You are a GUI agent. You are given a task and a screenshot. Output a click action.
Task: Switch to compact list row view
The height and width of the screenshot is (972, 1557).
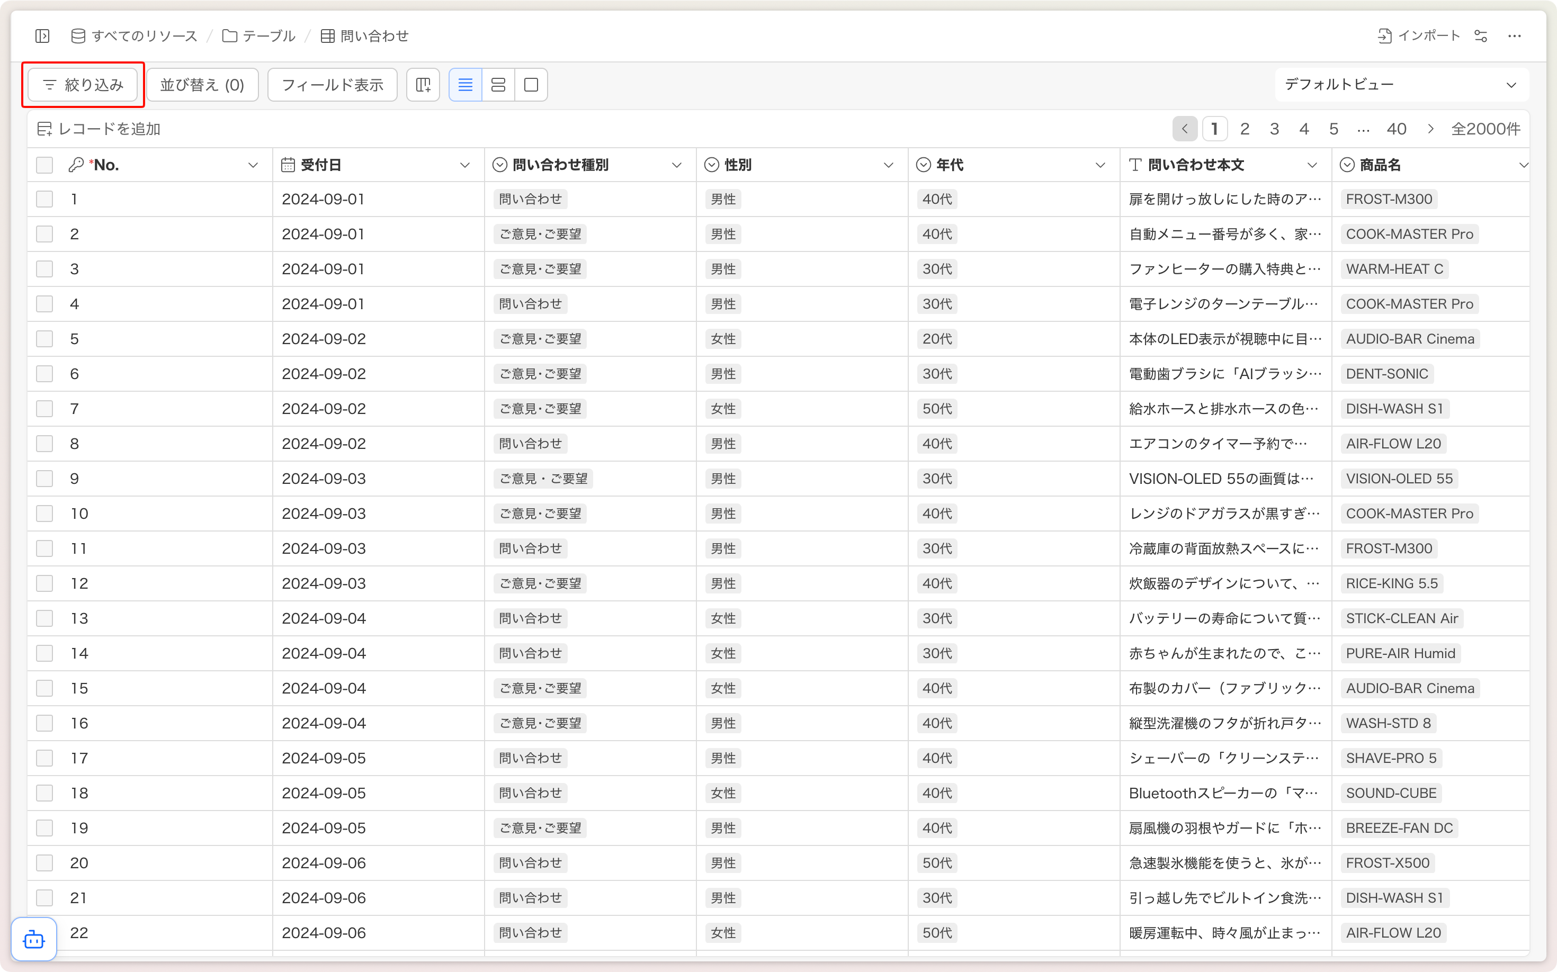pos(465,85)
